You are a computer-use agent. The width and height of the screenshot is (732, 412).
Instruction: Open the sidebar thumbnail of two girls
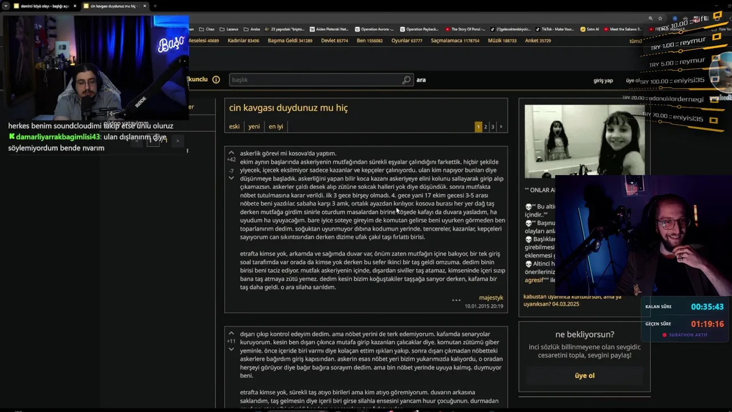tap(584, 141)
